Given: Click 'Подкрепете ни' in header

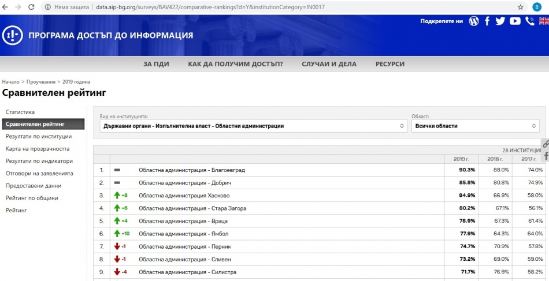Looking at the screenshot, I should (x=442, y=21).
